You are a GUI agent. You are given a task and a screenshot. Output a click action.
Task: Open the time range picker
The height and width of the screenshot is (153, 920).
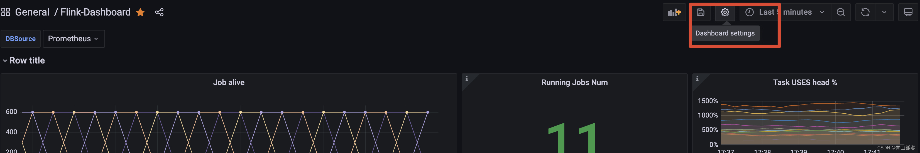pos(785,12)
